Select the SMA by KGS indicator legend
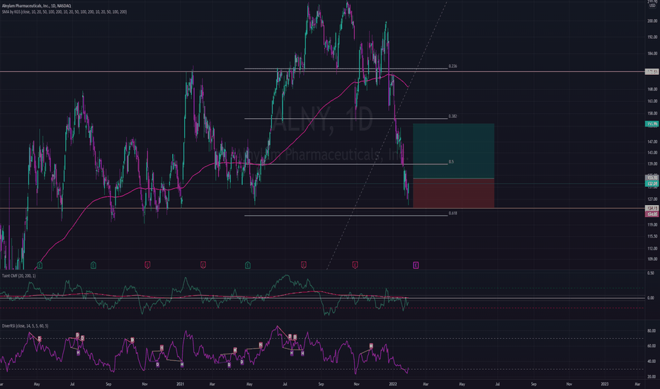Viewport: 660px width, 389px height. pos(64,12)
